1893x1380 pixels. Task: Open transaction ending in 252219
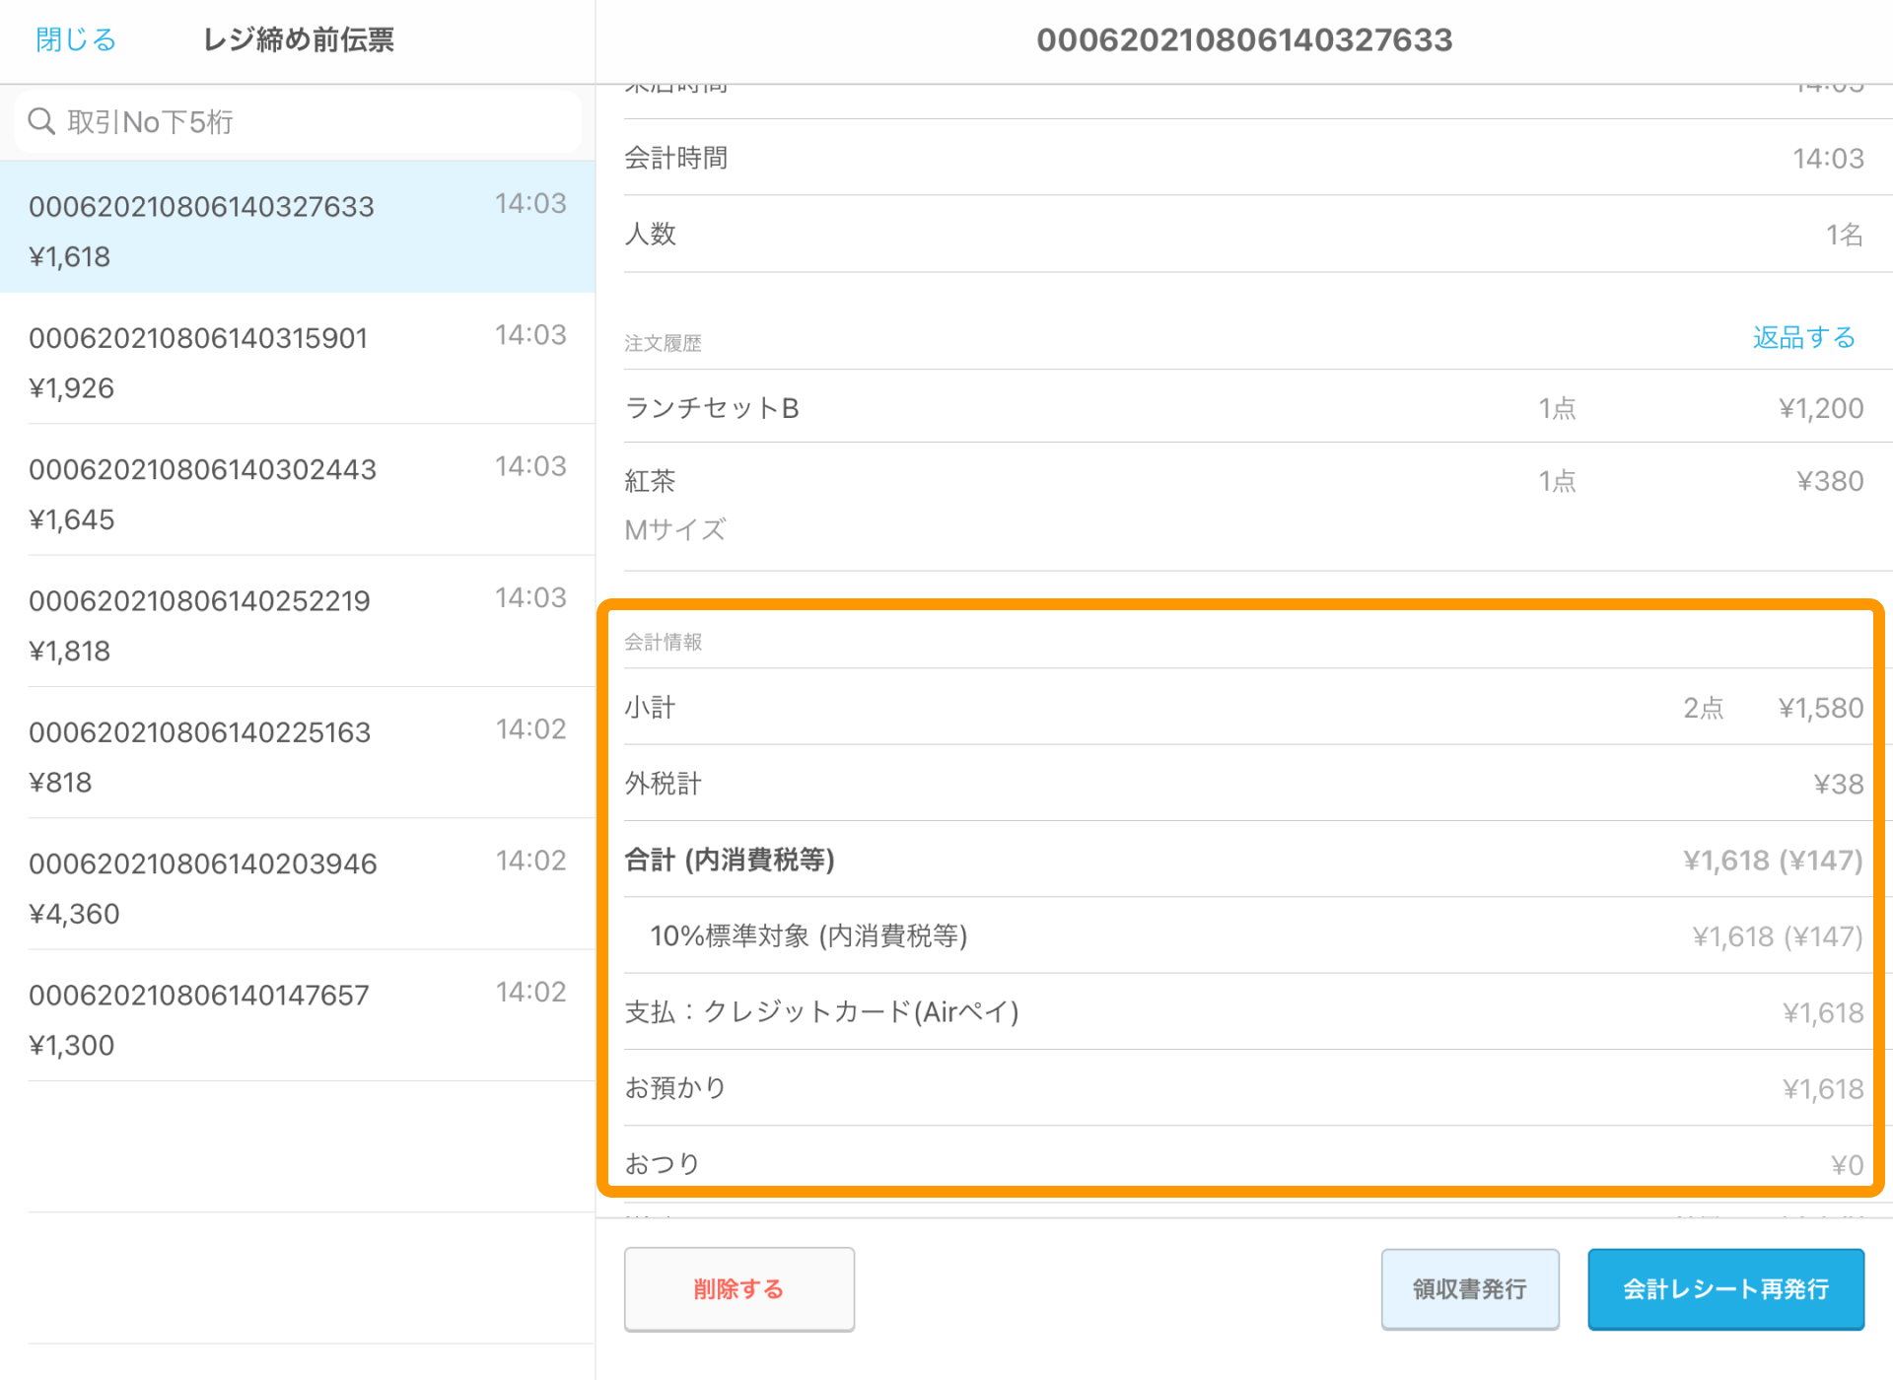click(x=296, y=624)
